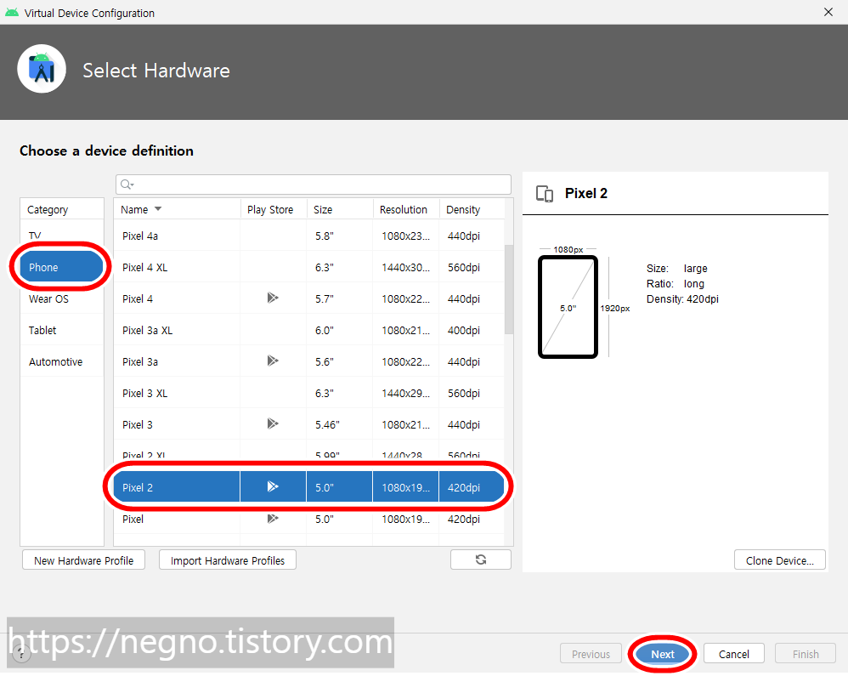Click New Hardware Profile button
848x676 pixels.
click(84, 560)
